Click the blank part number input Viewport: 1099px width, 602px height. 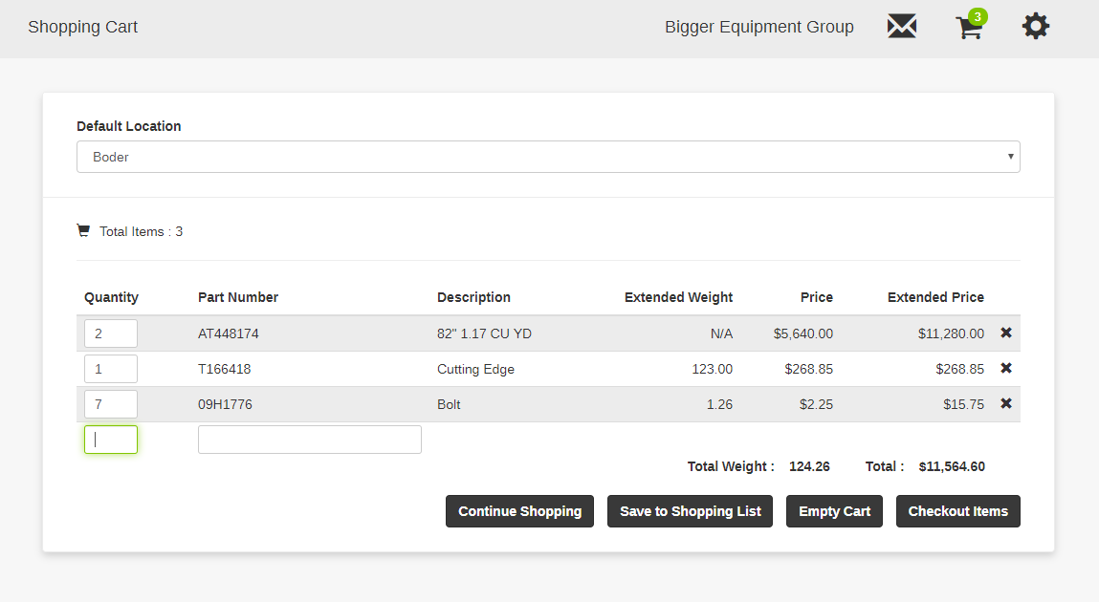(309, 440)
